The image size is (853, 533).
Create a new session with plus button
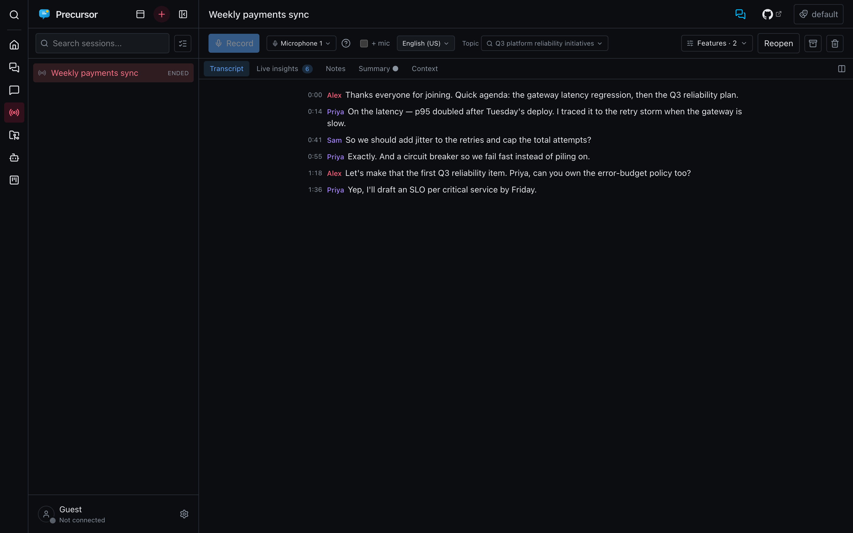point(162,14)
